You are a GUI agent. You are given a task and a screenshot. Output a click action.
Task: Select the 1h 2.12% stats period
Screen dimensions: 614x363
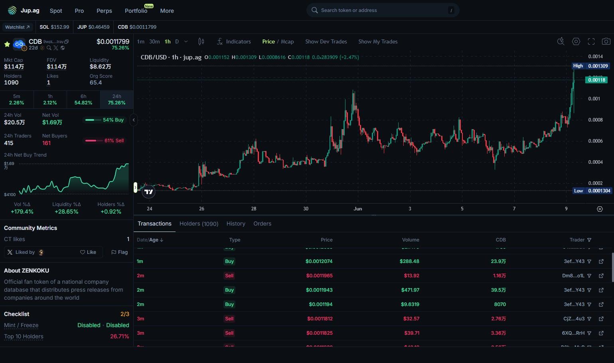(x=50, y=100)
